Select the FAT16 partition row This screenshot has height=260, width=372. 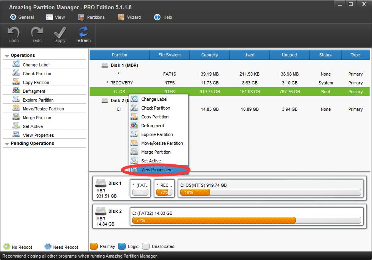[x=230, y=74]
